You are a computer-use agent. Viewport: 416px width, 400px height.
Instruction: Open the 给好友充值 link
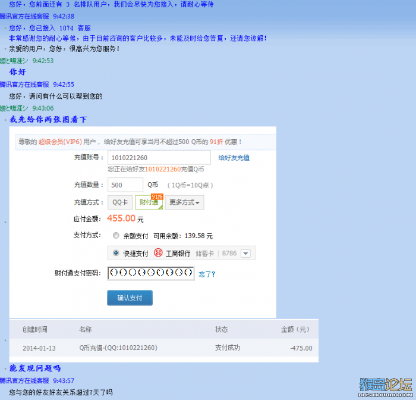point(234,158)
